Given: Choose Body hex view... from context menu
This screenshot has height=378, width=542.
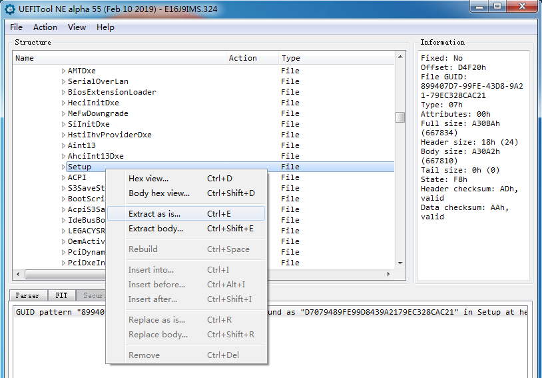Looking at the screenshot, I should [186, 193].
